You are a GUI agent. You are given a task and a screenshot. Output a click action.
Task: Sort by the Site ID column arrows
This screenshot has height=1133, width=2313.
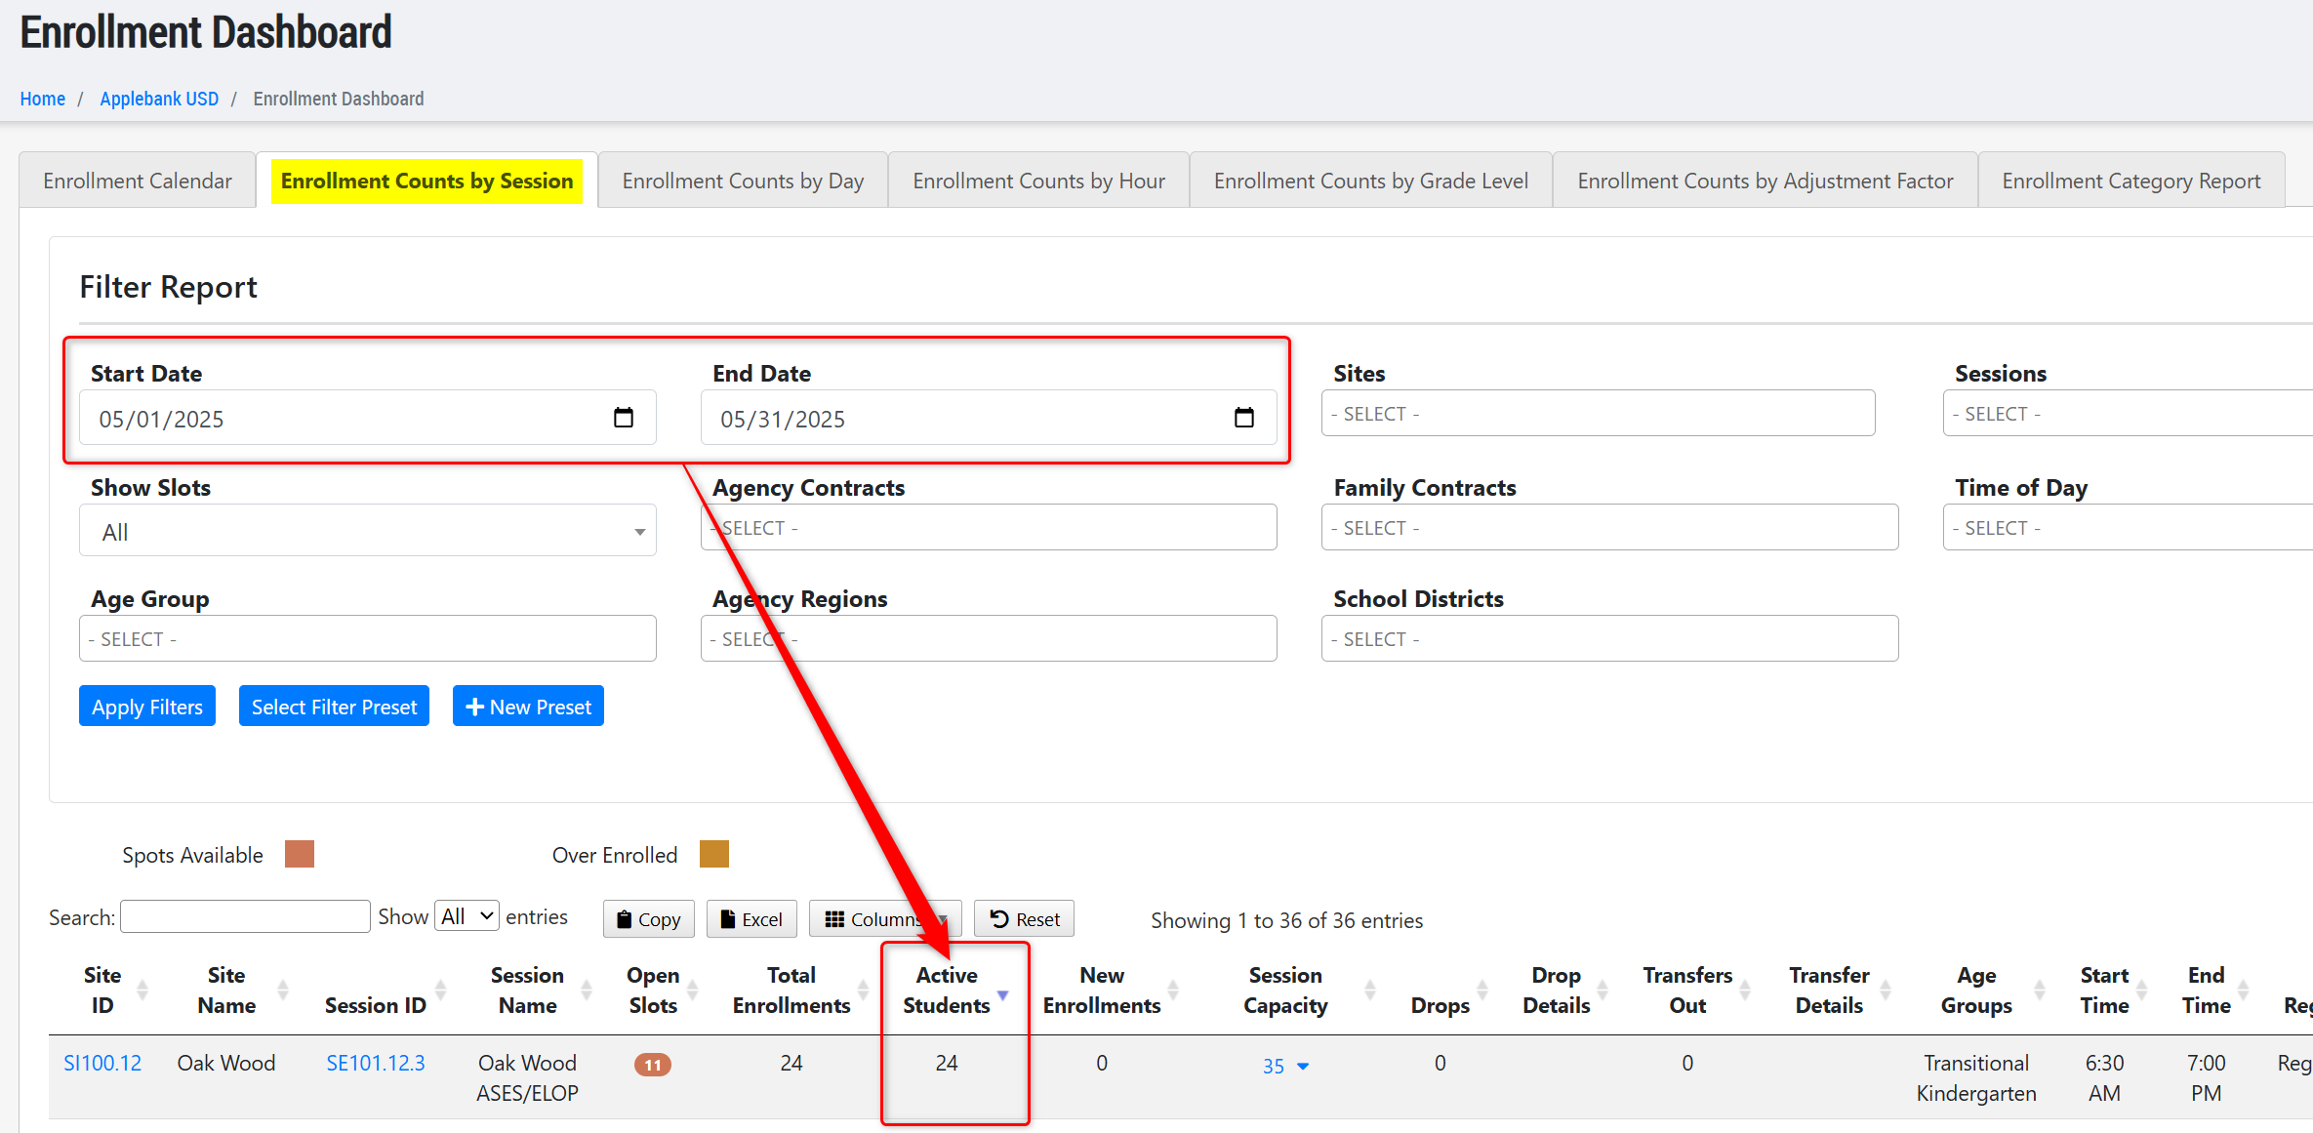tap(142, 990)
